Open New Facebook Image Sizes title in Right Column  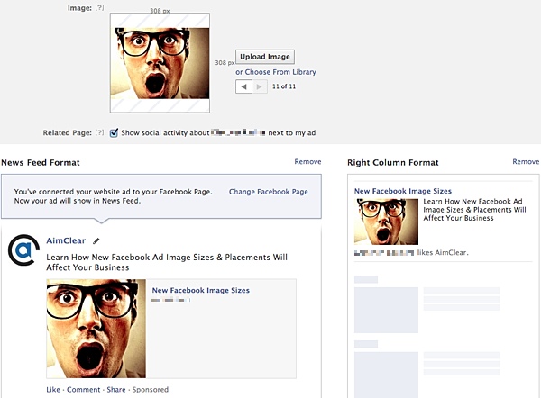coord(403,191)
